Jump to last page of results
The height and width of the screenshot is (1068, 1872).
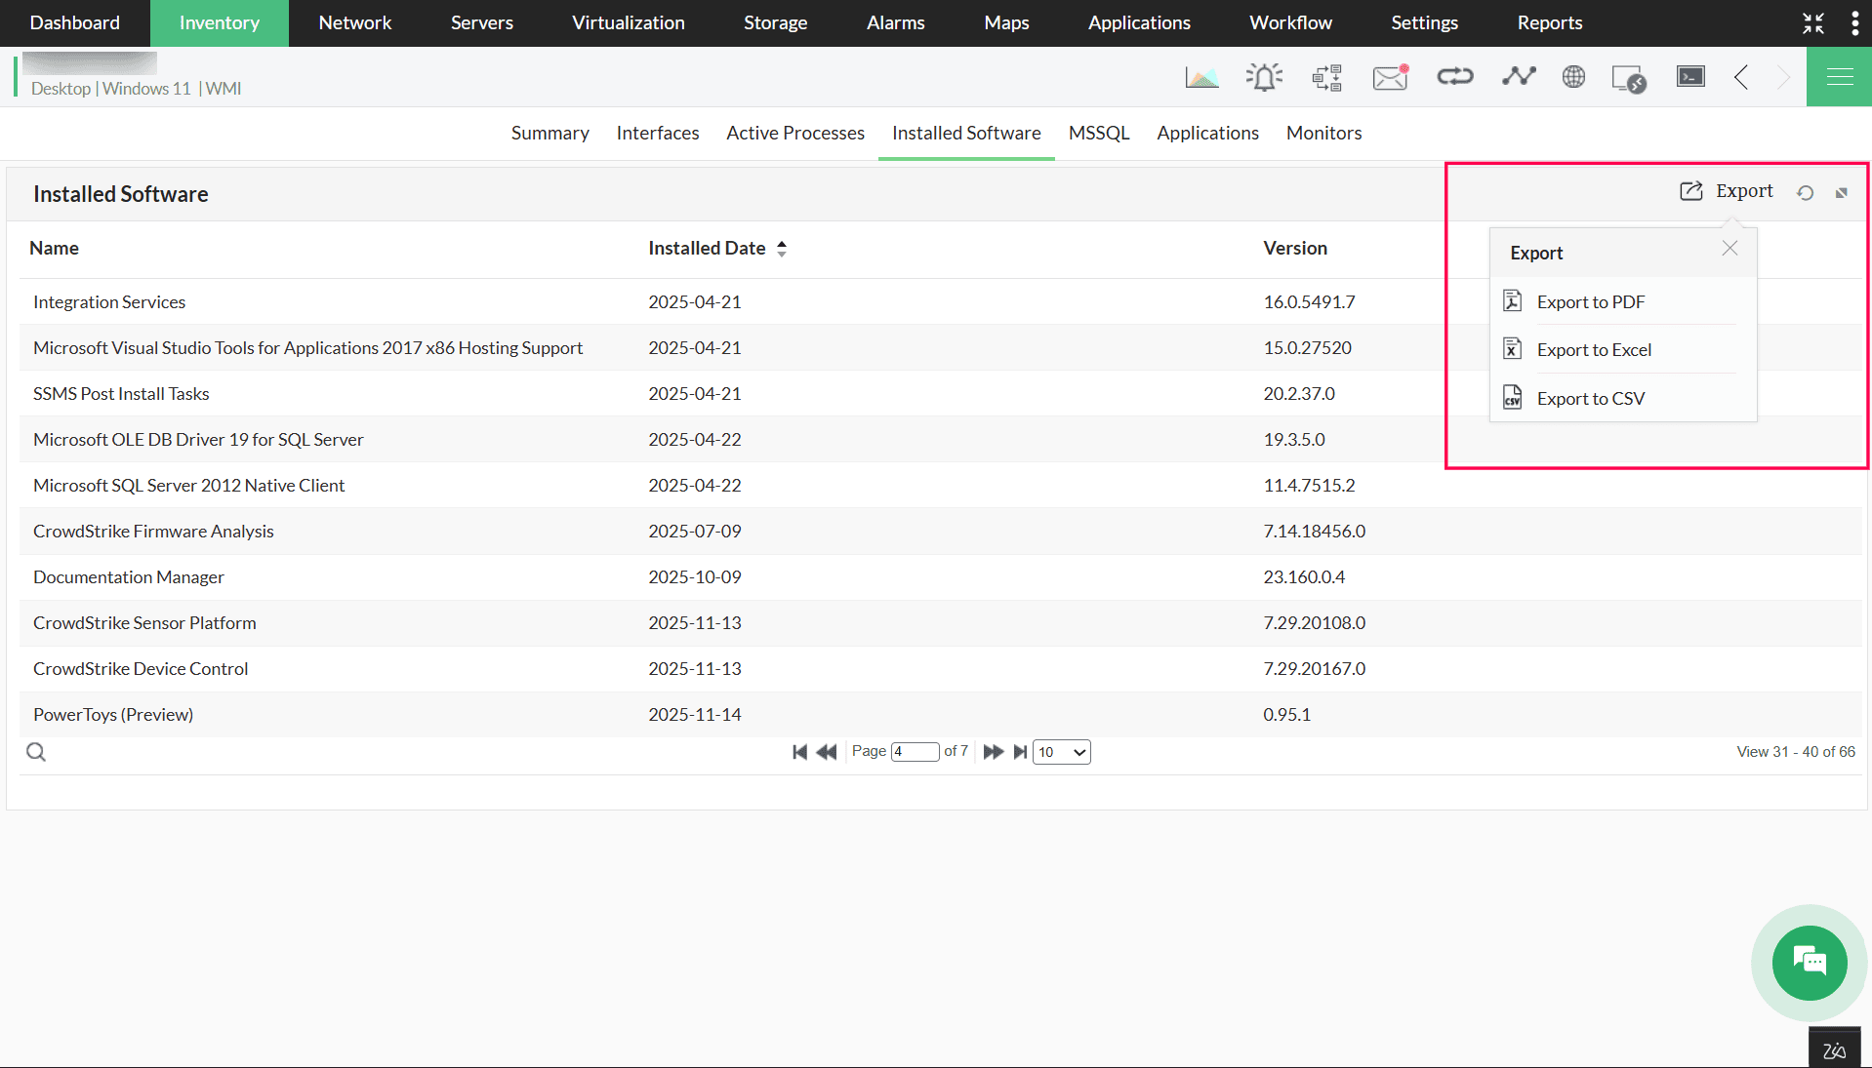[x=1020, y=752]
